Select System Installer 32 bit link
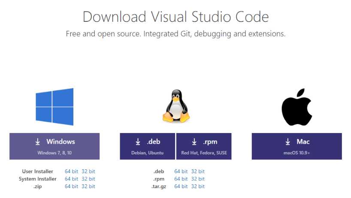 coord(88,179)
